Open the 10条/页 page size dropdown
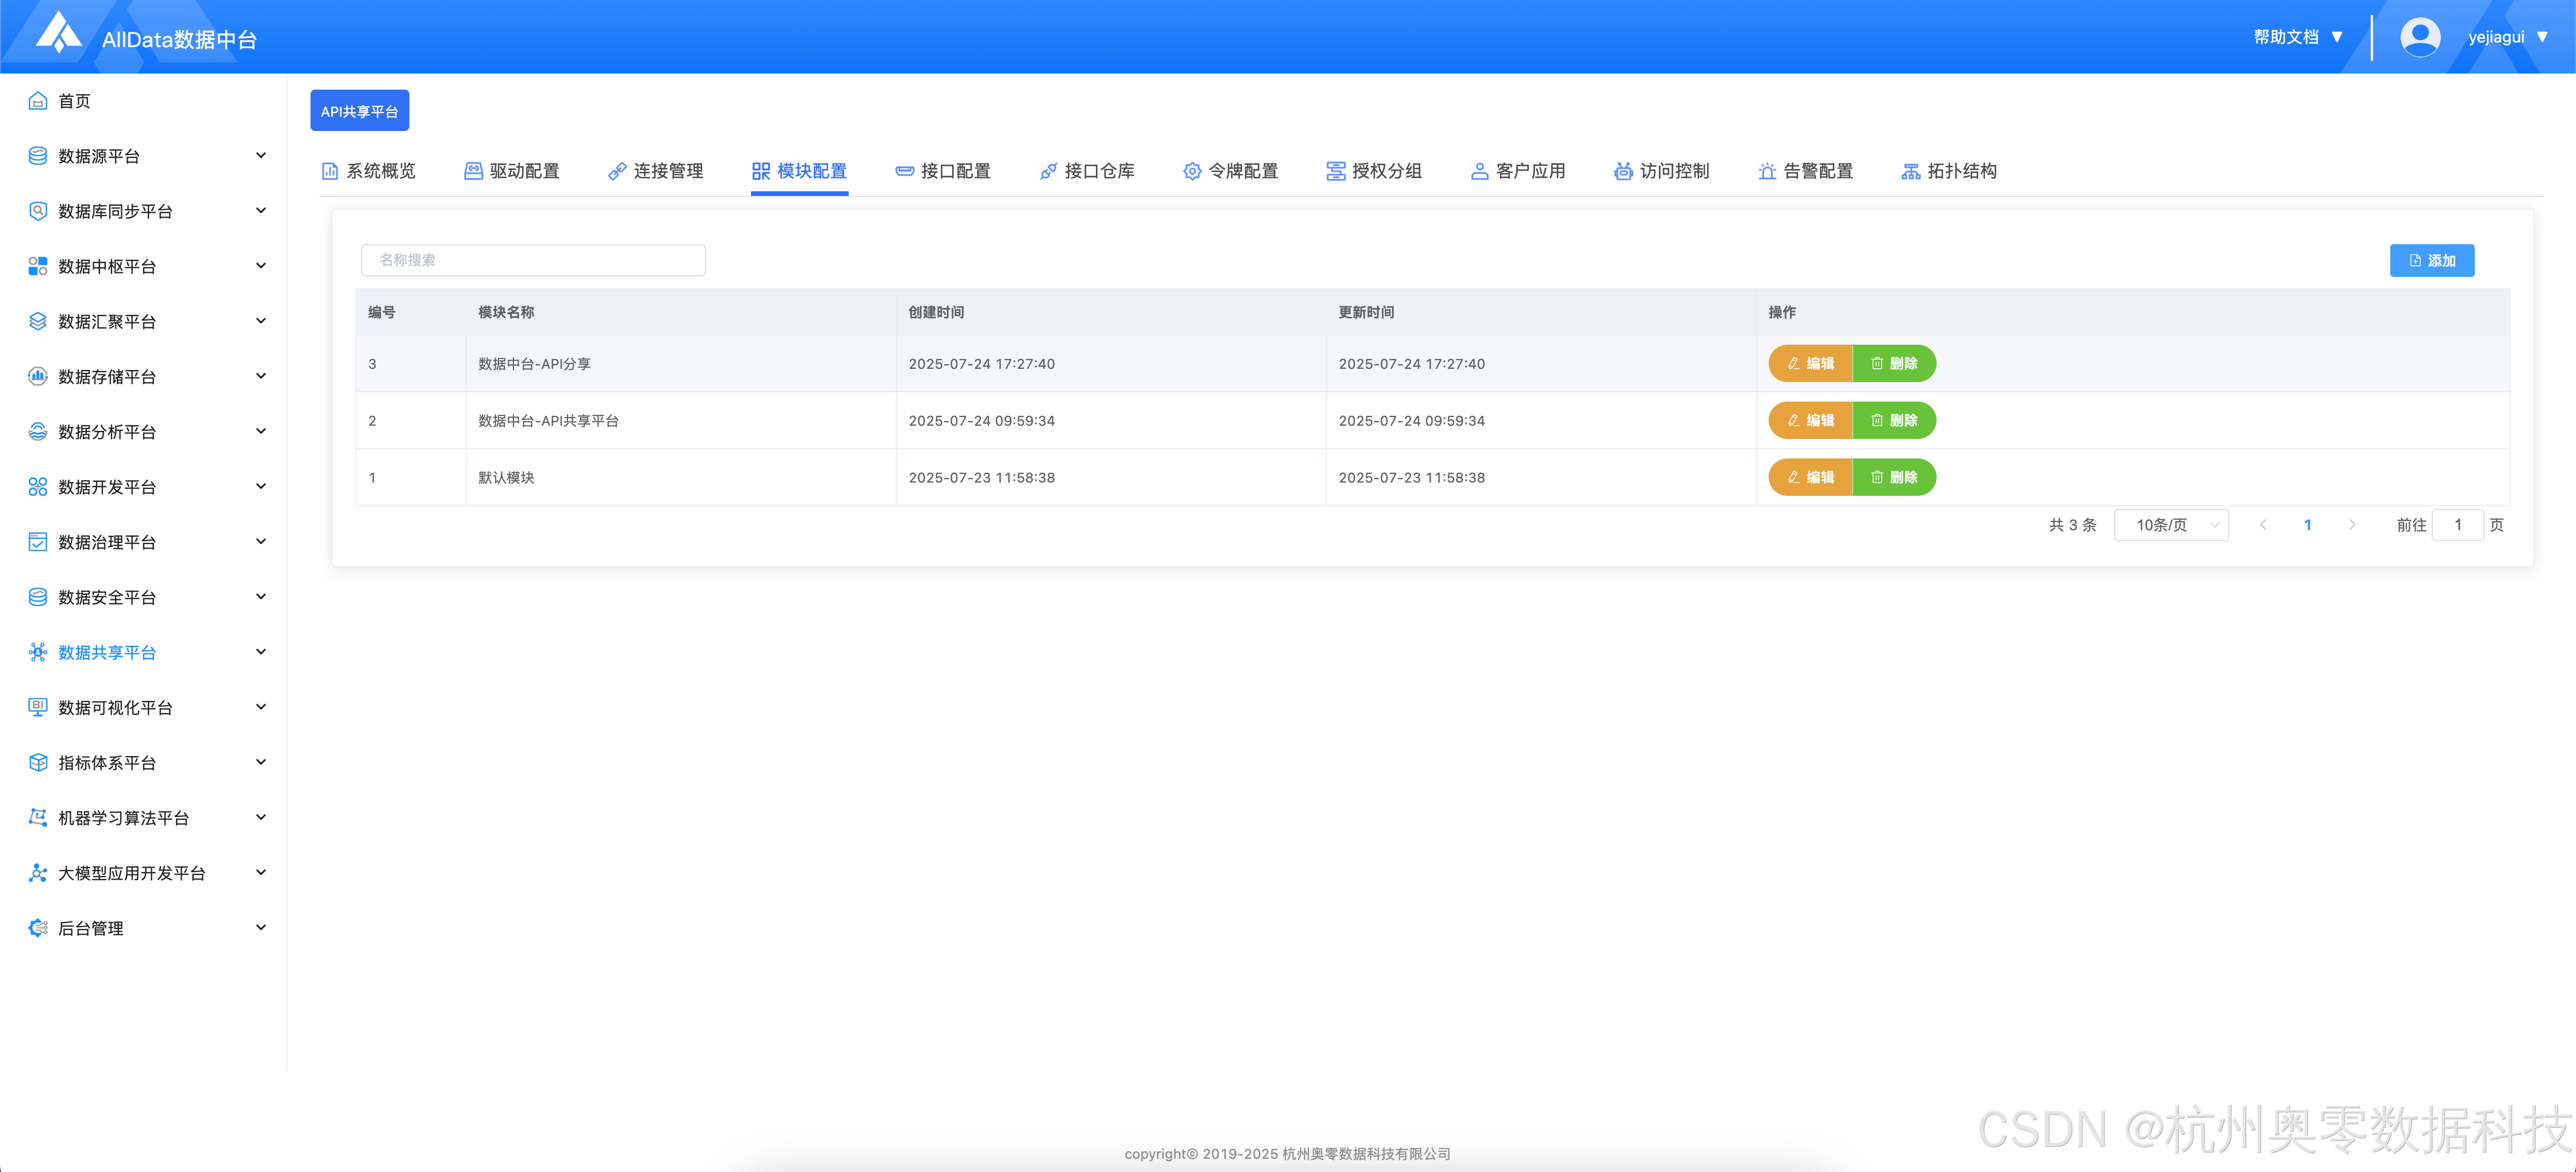The image size is (2576, 1172). 2171,526
